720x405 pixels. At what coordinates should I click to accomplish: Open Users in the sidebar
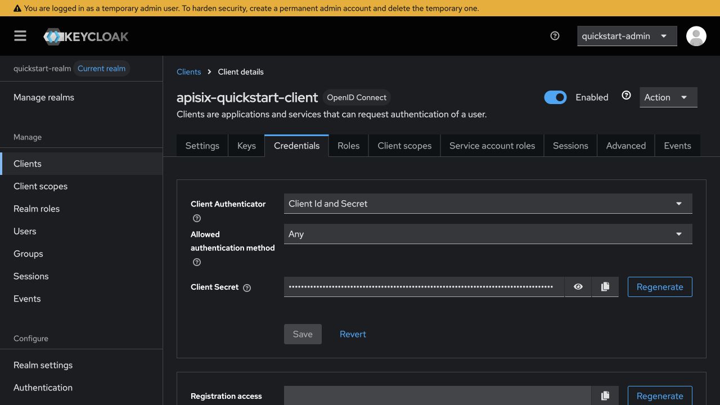click(81, 231)
